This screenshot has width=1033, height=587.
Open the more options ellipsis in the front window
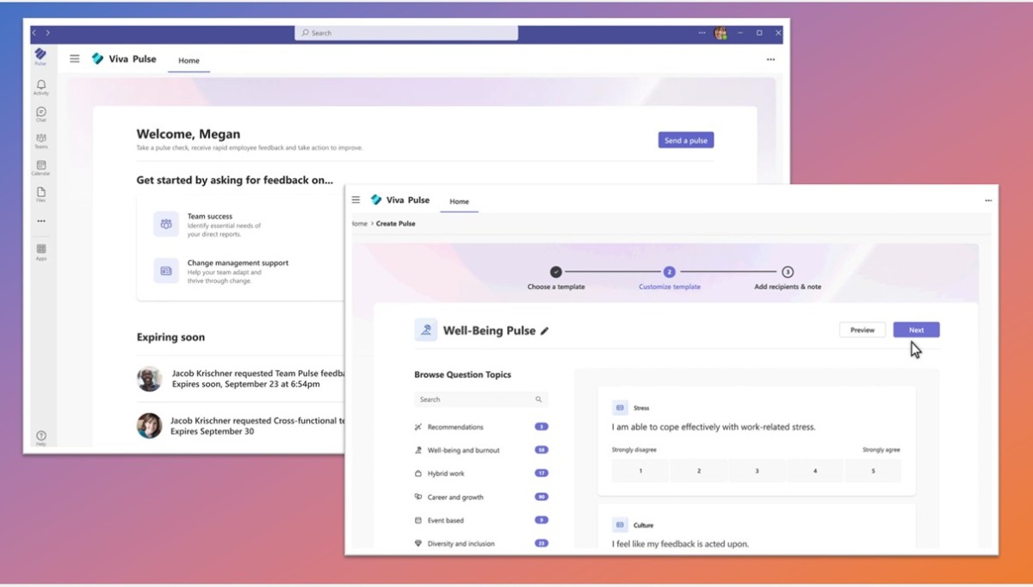pos(988,201)
